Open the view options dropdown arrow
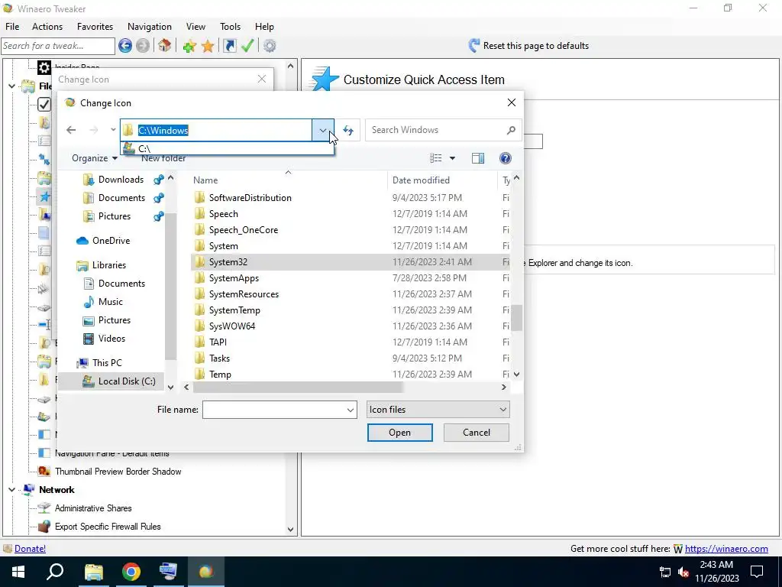The height and width of the screenshot is (587, 782). (452, 158)
